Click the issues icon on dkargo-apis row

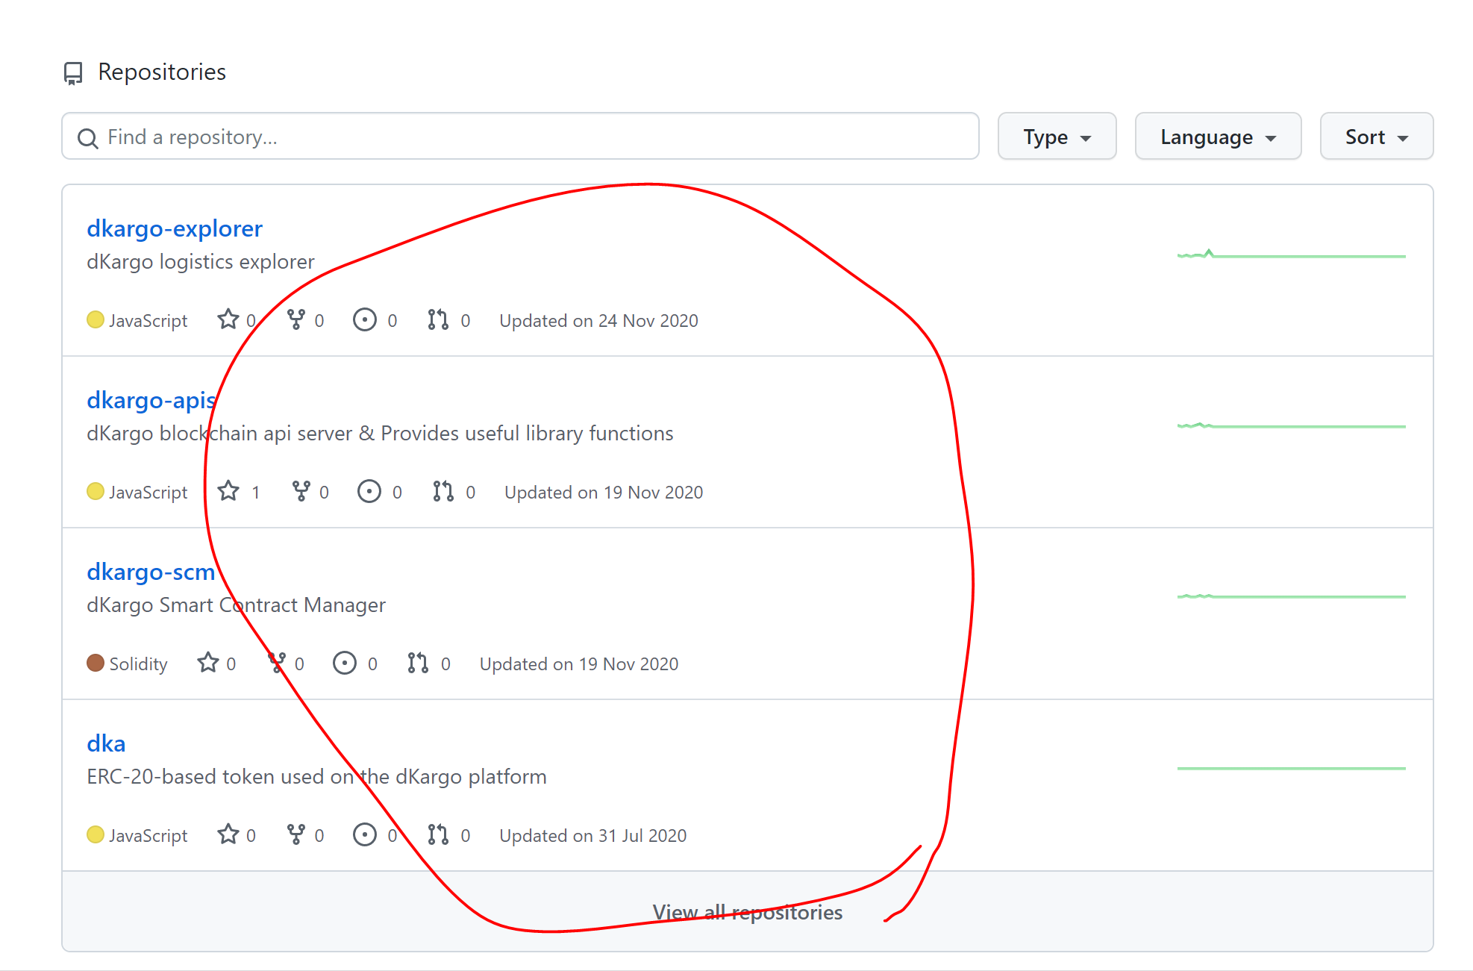coord(369,492)
